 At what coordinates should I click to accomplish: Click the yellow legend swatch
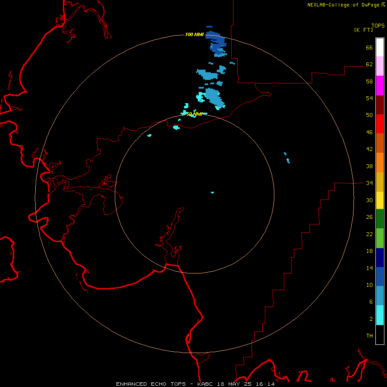(380, 200)
